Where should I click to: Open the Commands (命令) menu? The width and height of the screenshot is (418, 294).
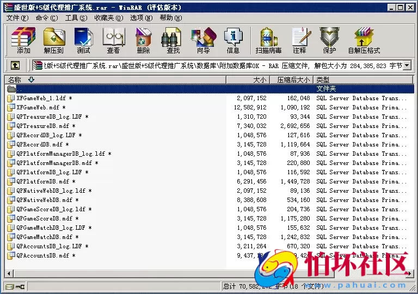click(47, 18)
